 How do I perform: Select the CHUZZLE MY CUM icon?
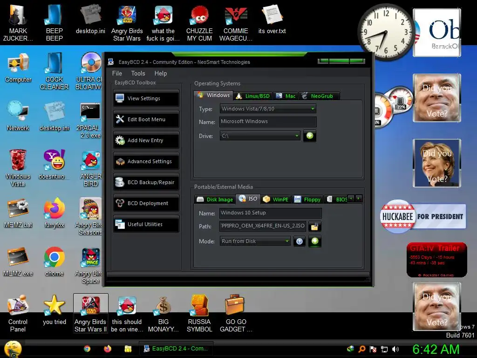click(199, 23)
